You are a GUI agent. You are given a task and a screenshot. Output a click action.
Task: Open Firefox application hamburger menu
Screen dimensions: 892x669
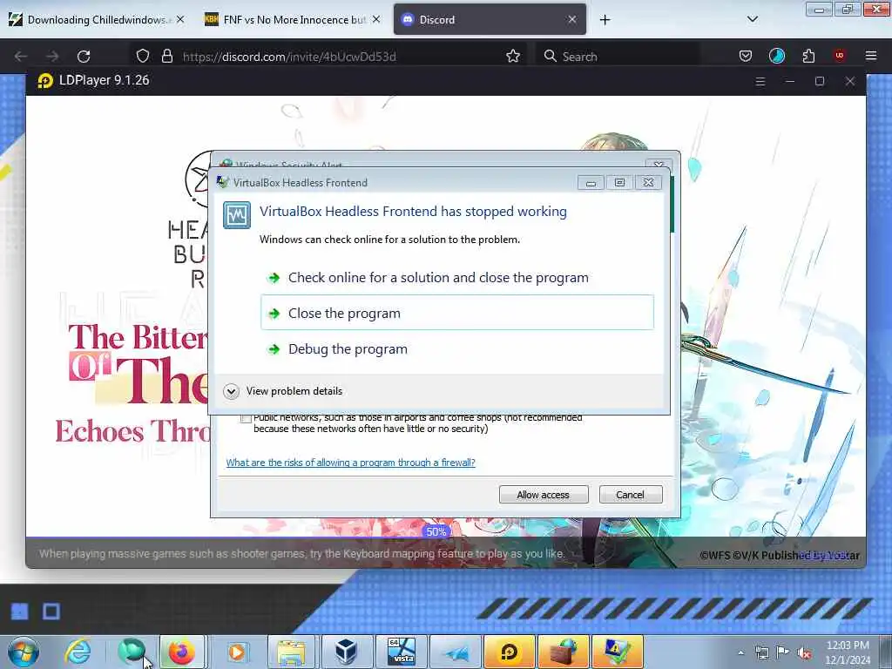click(x=871, y=56)
